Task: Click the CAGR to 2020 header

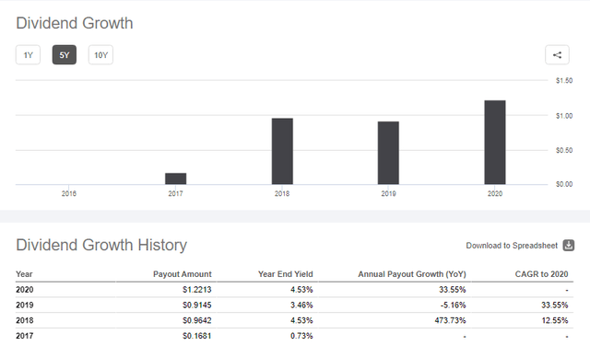Action: 541,274
